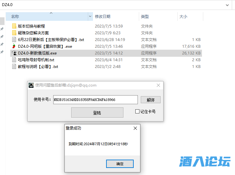Click the 解绑 button

pos(150,100)
